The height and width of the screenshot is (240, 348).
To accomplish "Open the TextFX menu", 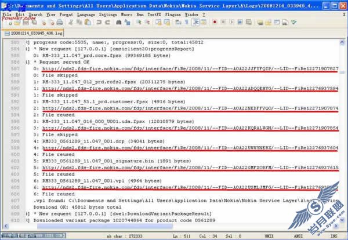I will click(x=154, y=14).
